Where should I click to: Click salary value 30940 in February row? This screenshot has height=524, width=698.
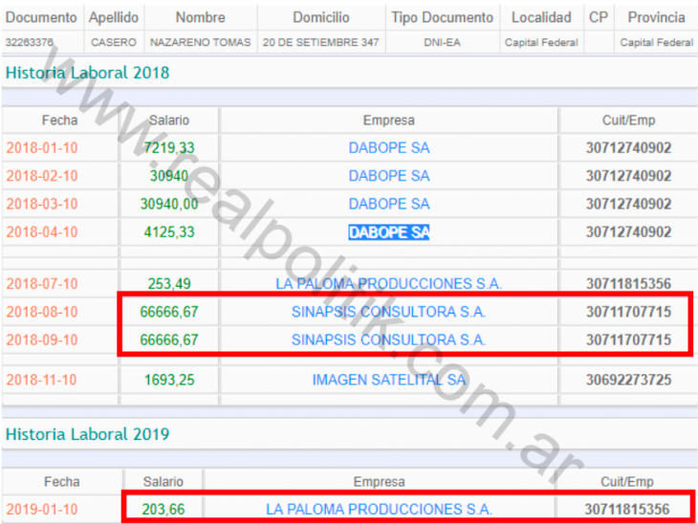pos(169,176)
